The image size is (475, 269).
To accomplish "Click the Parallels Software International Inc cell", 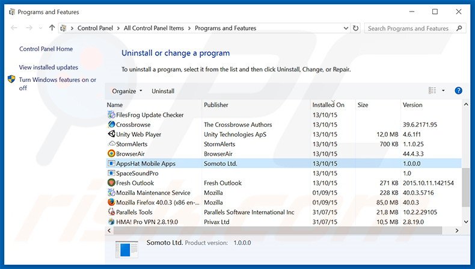I will pos(249,212).
